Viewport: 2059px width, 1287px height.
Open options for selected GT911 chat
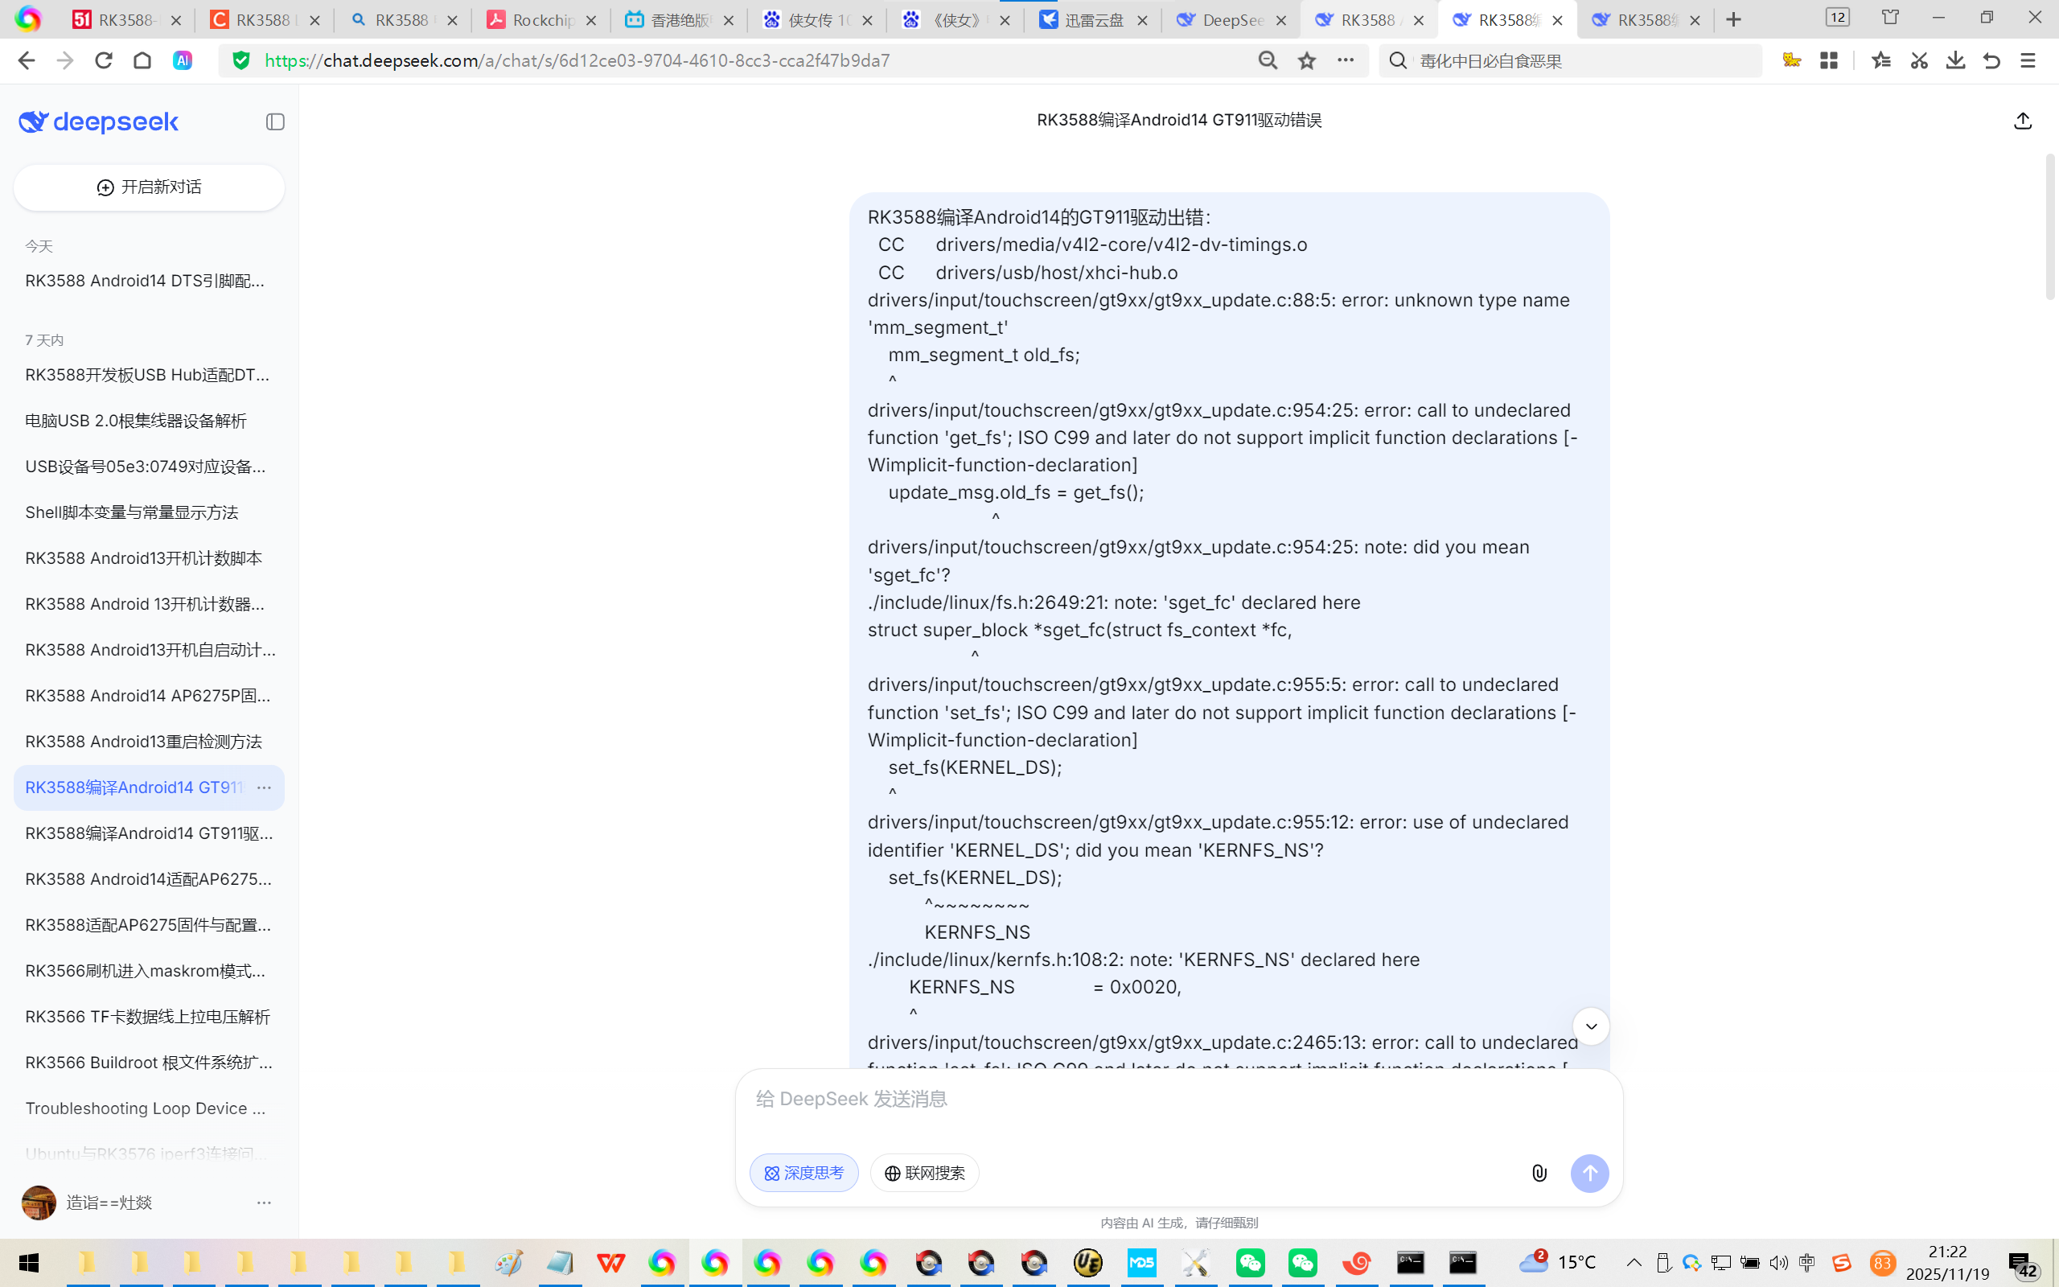point(264,787)
